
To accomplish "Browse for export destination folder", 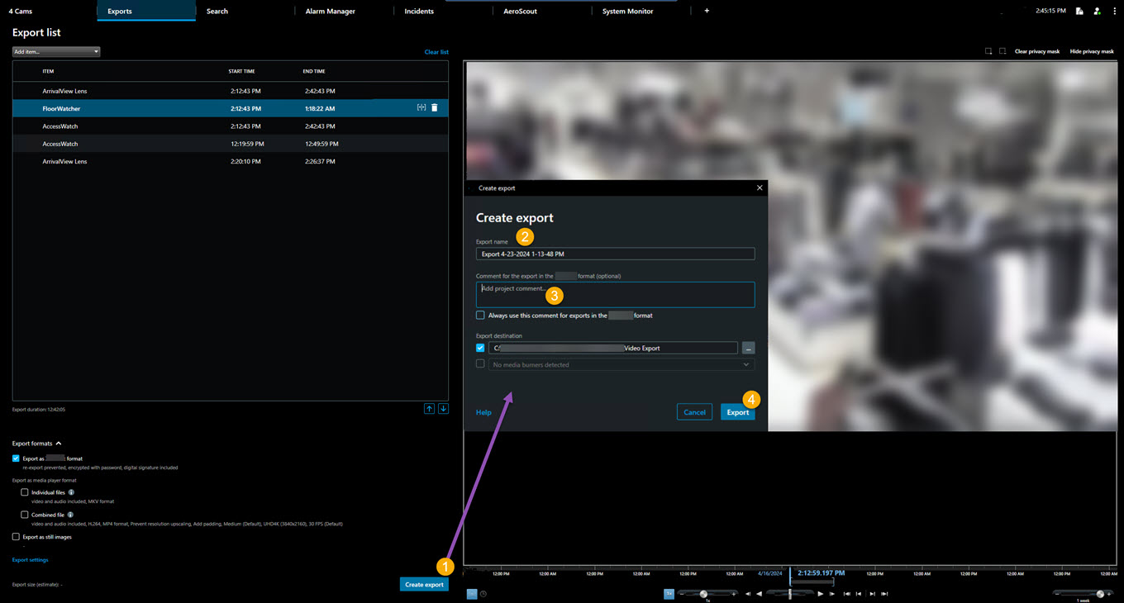I will (x=748, y=348).
